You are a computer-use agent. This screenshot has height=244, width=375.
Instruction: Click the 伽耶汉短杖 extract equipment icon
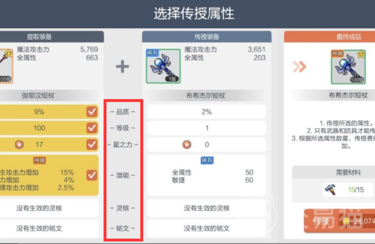click(6, 66)
